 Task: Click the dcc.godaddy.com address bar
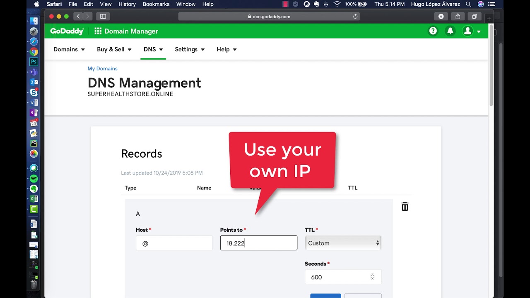269,17
